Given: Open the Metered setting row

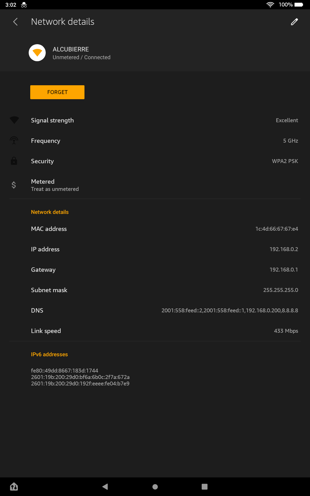Looking at the screenshot, I should (x=155, y=185).
